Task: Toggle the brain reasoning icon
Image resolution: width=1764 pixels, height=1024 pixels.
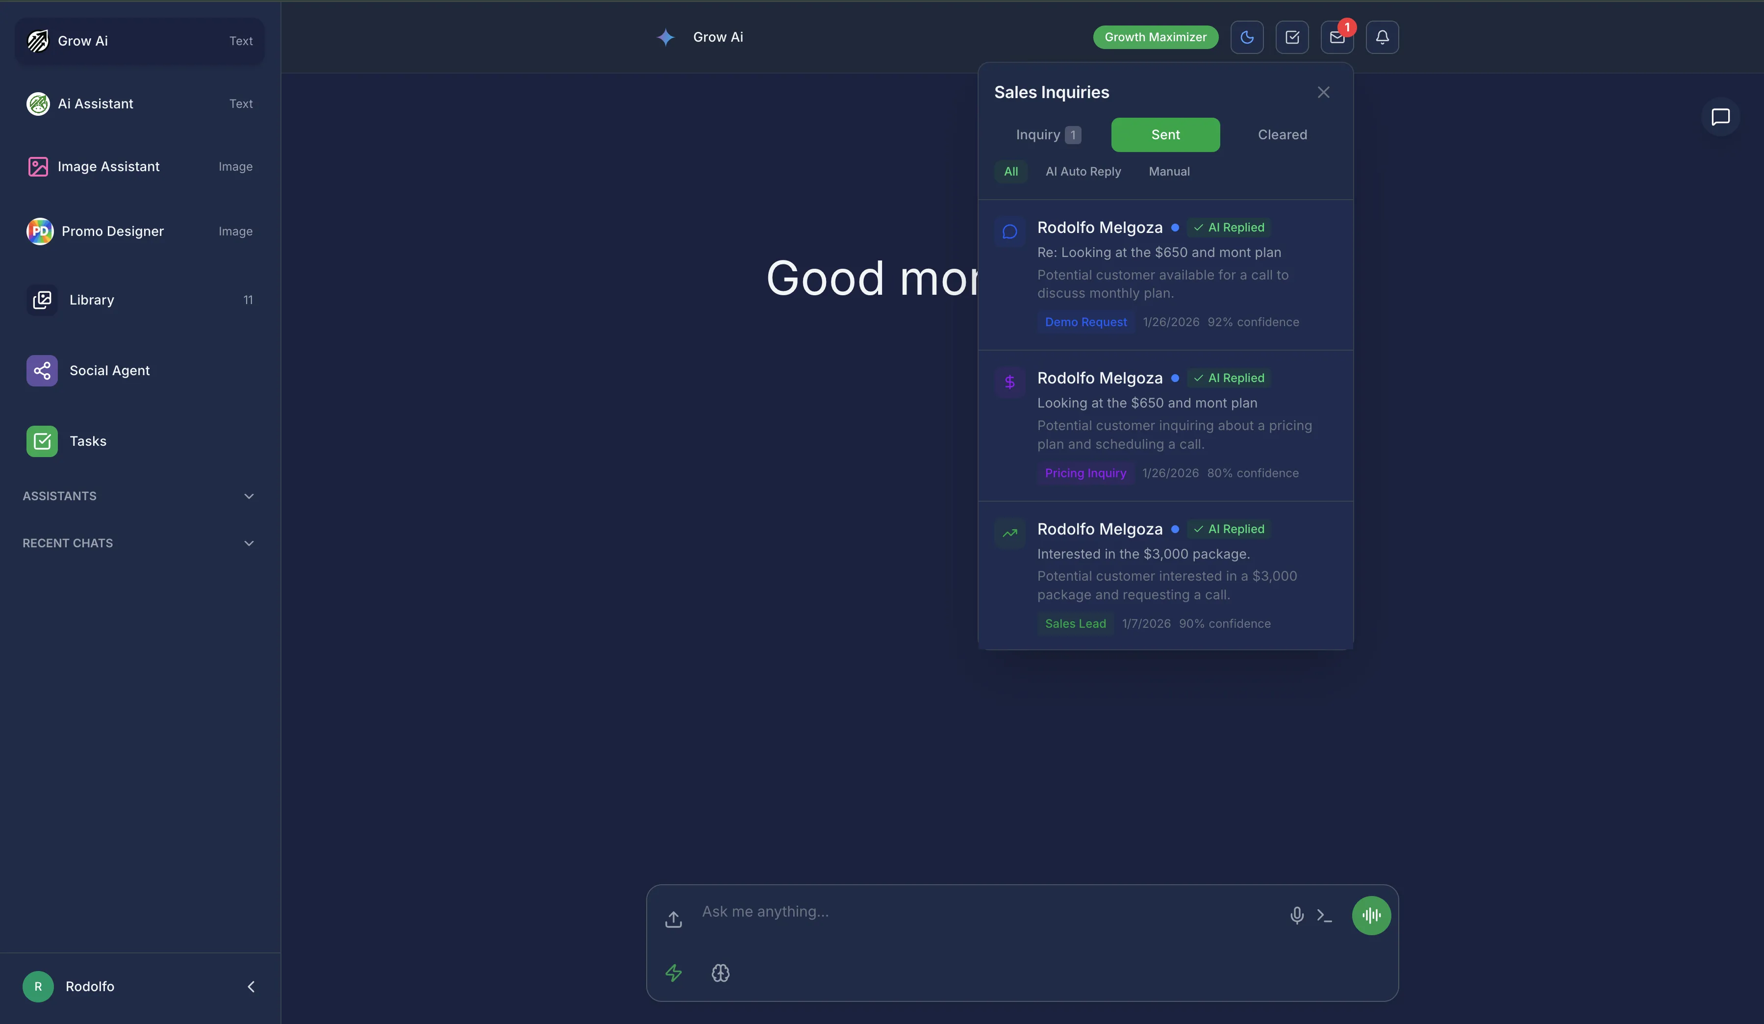Action: coord(720,972)
